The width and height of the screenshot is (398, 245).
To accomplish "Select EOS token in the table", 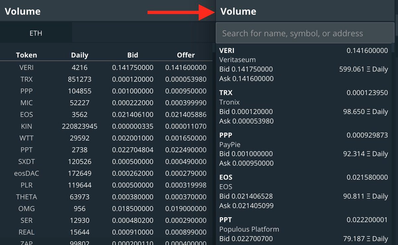I will (27, 115).
